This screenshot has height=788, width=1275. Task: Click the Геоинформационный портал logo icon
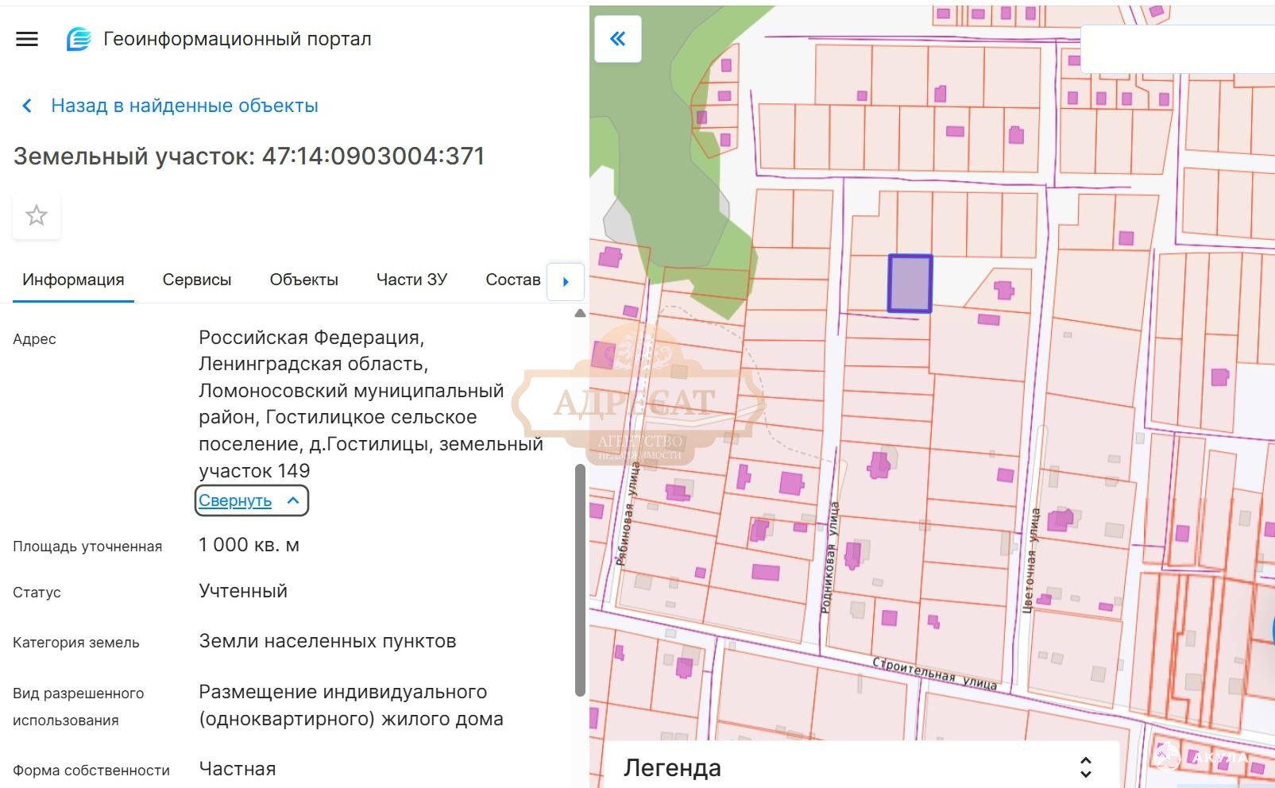[x=78, y=39]
